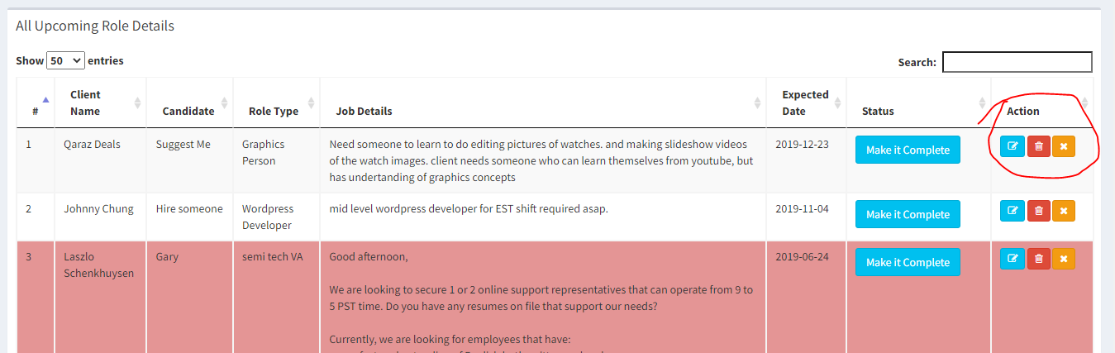The height and width of the screenshot is (353, 1115).
Task: Sort table by Candidate column
Action: coord(189,111)
